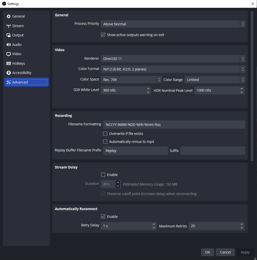The width and height of the screenshot is (257, 260).
Task: Open the Color Format dropdown
Action: tap(173, 69)
